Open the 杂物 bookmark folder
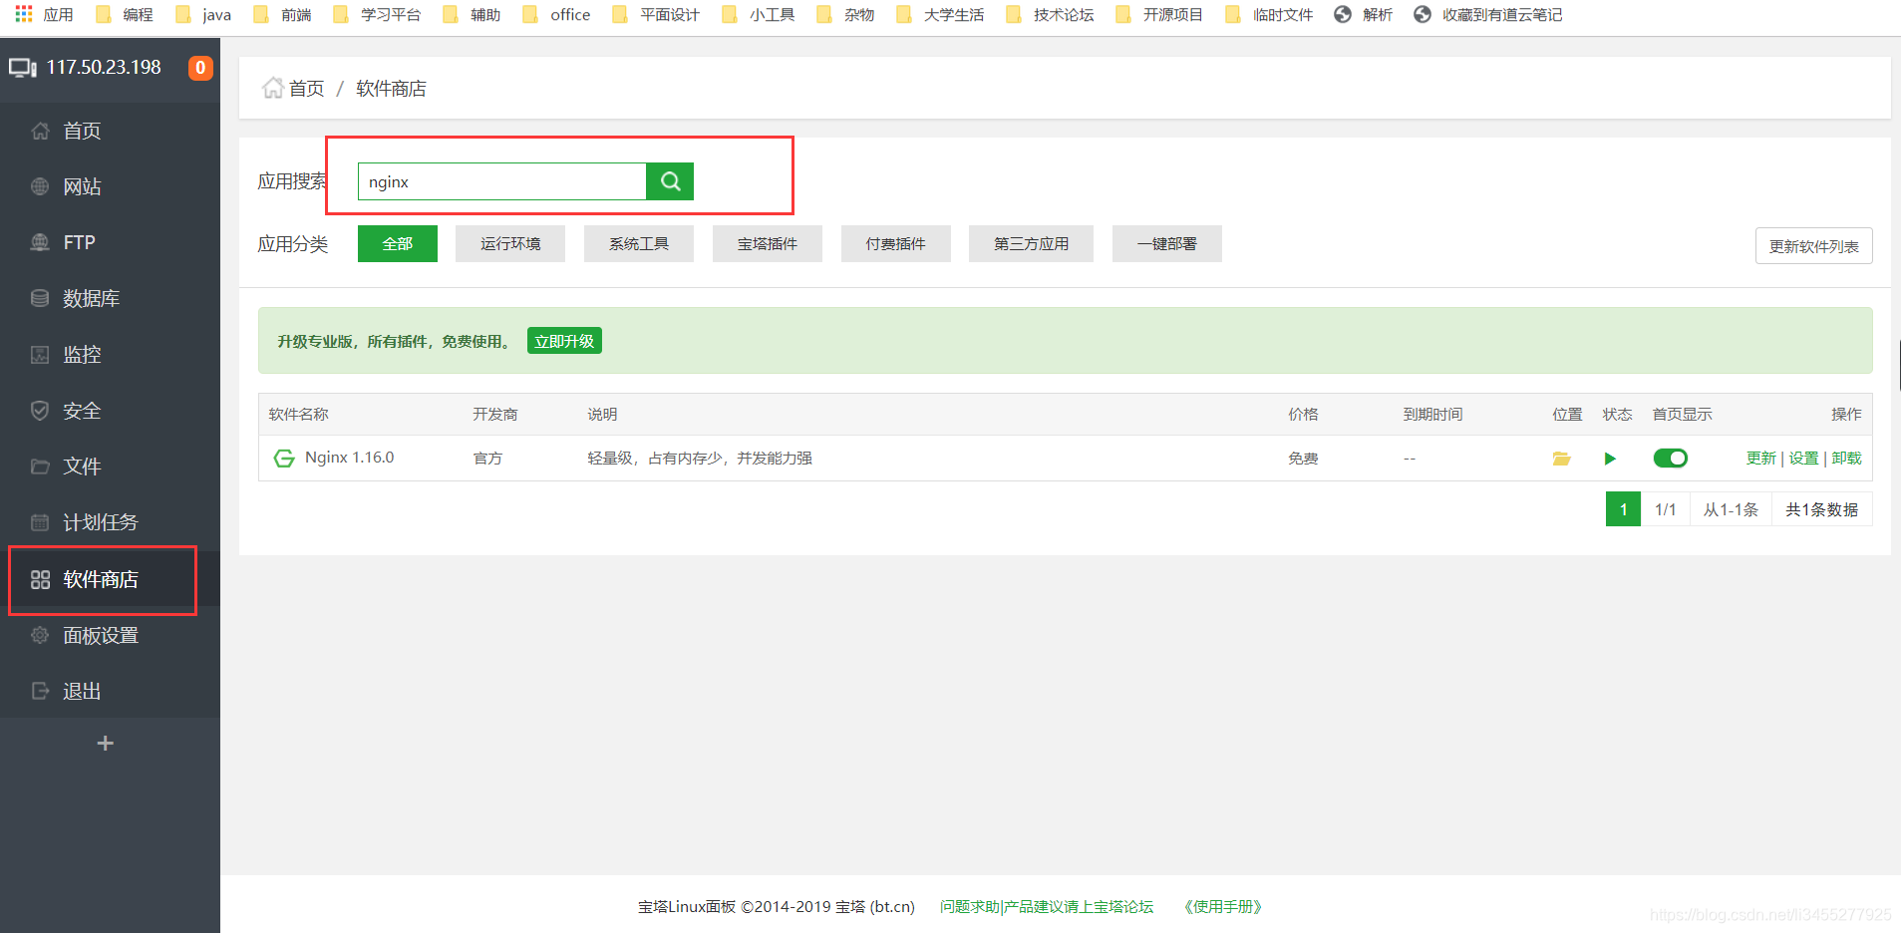1901x933 pixels. pos(845,15)
